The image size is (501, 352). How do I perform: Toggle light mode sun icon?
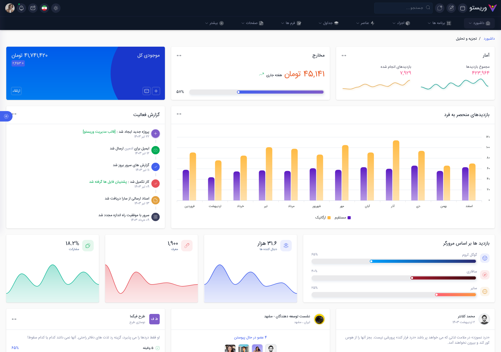click(56, 8)
